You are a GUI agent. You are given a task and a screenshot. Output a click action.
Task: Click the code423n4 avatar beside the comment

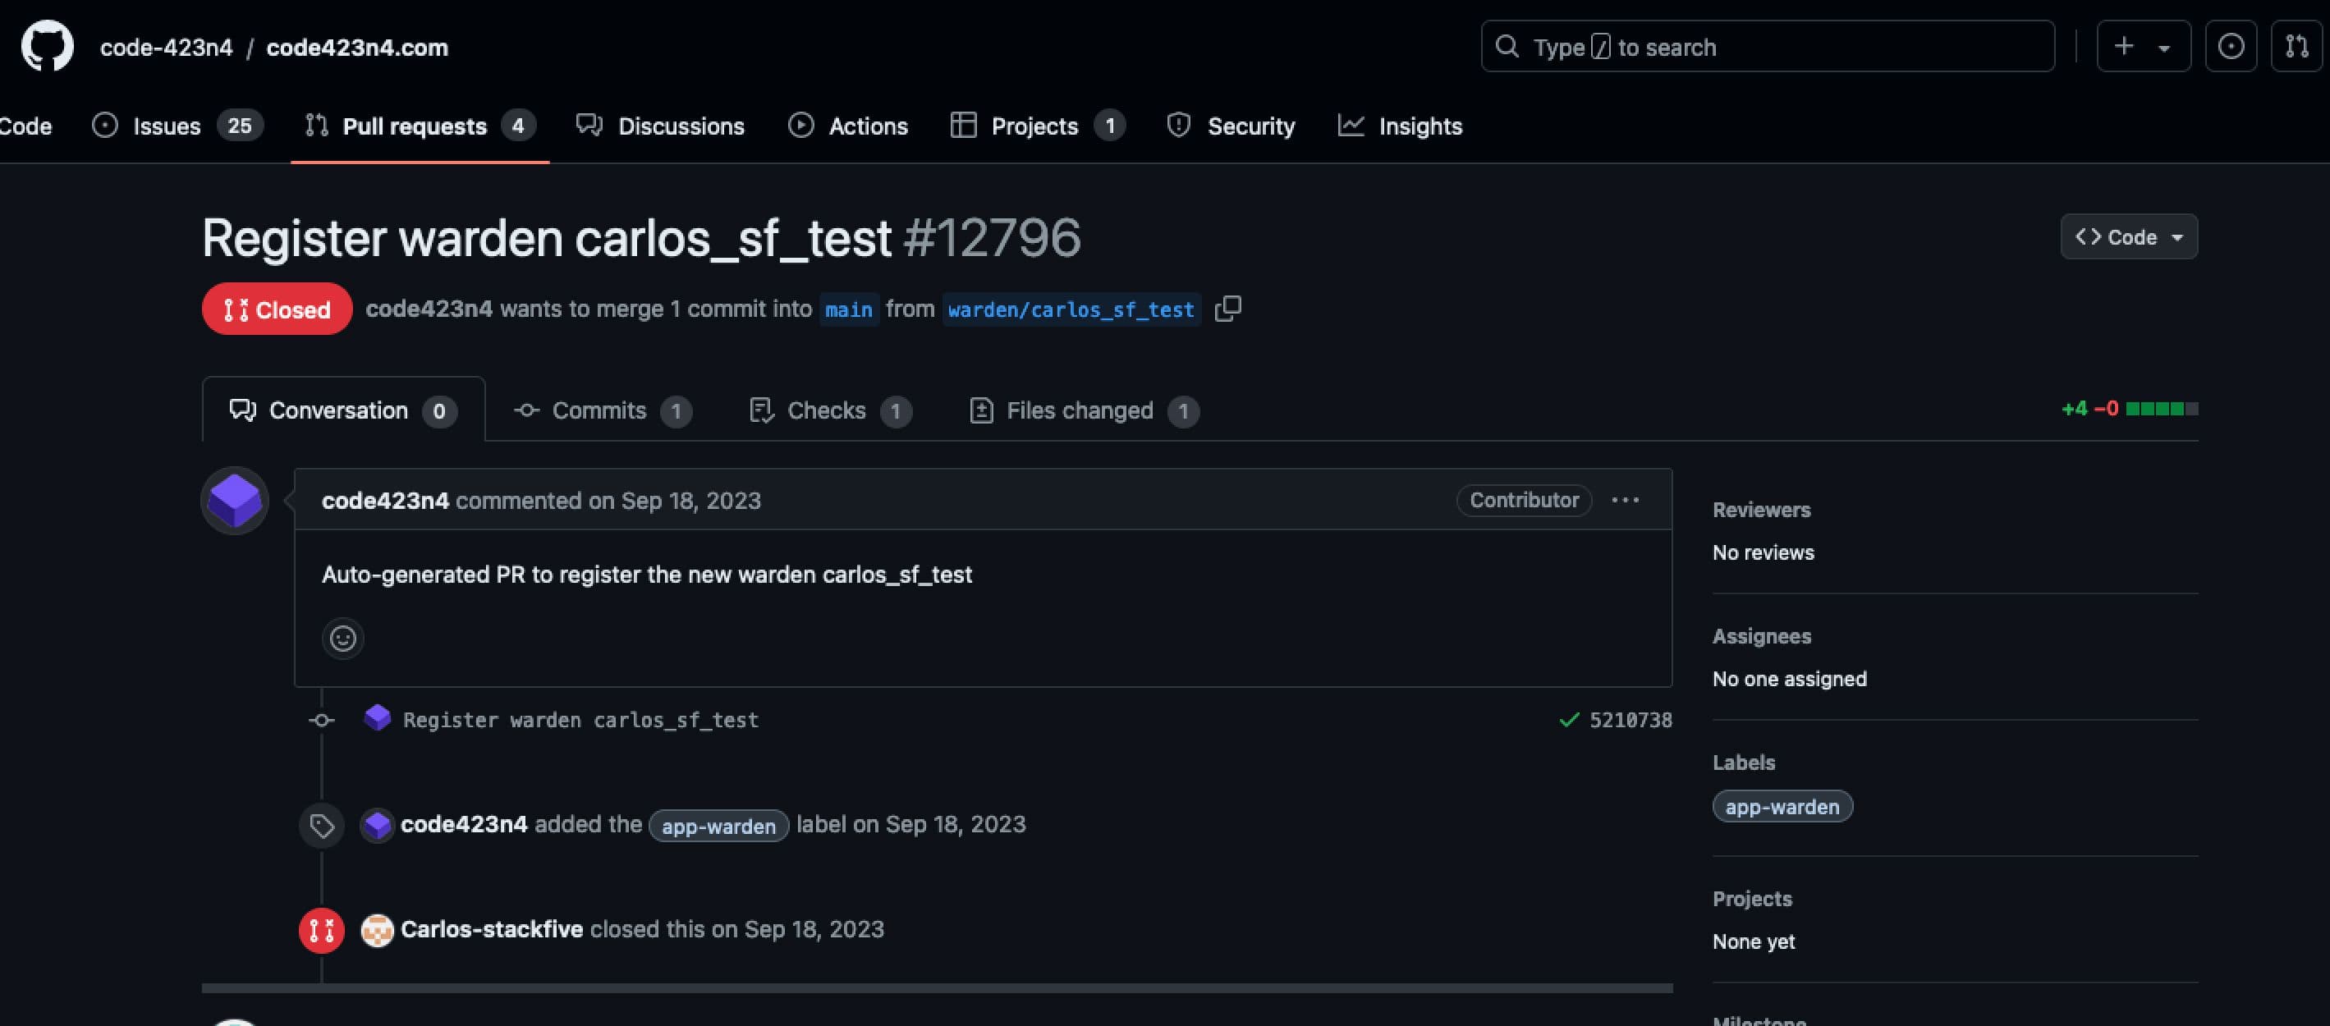click(235, 501)
